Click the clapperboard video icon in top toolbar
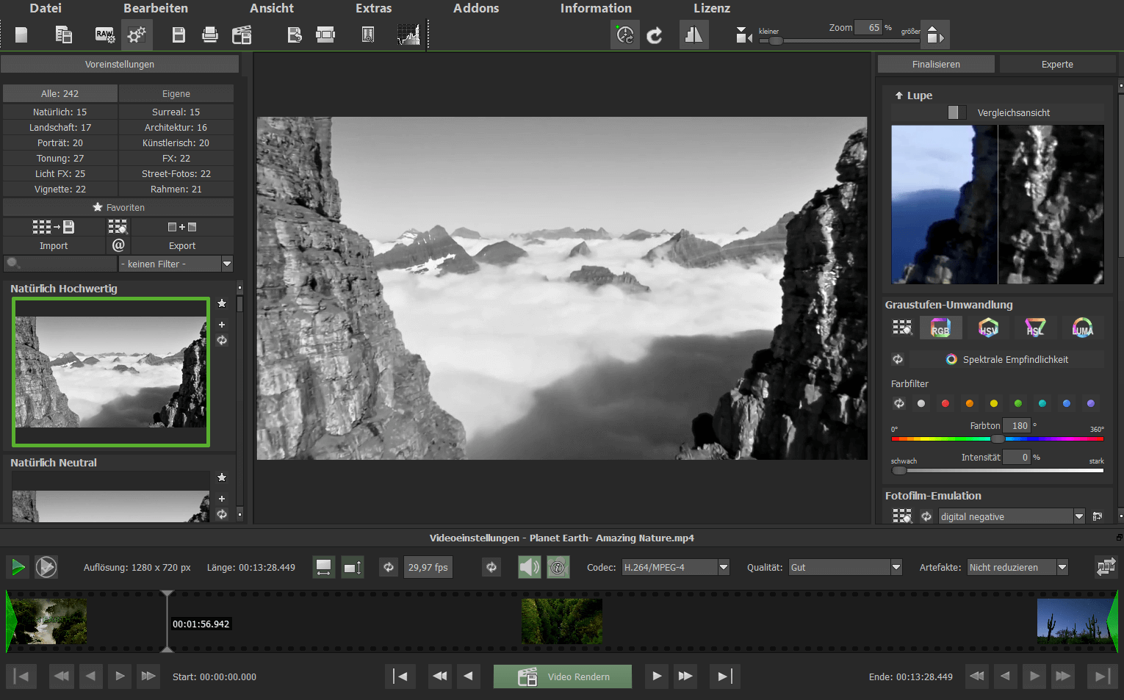1124x700 pixels. click(x=242, y=35)
